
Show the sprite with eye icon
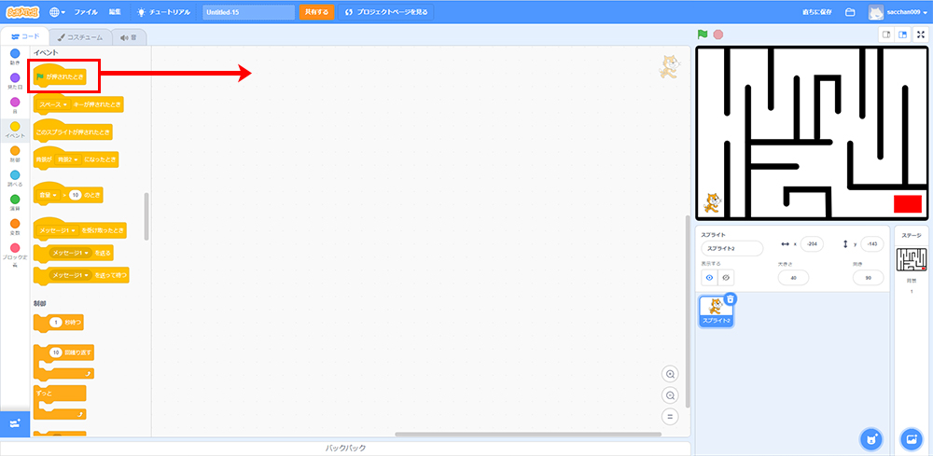pos(708,278)
